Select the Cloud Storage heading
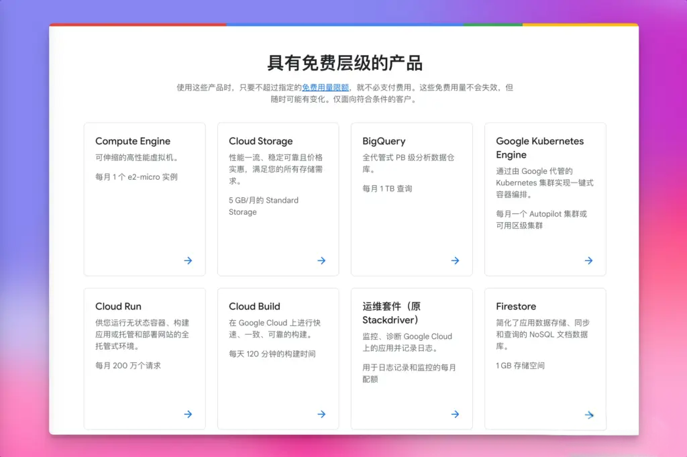 pyautogui.click(x=261, y=141)
